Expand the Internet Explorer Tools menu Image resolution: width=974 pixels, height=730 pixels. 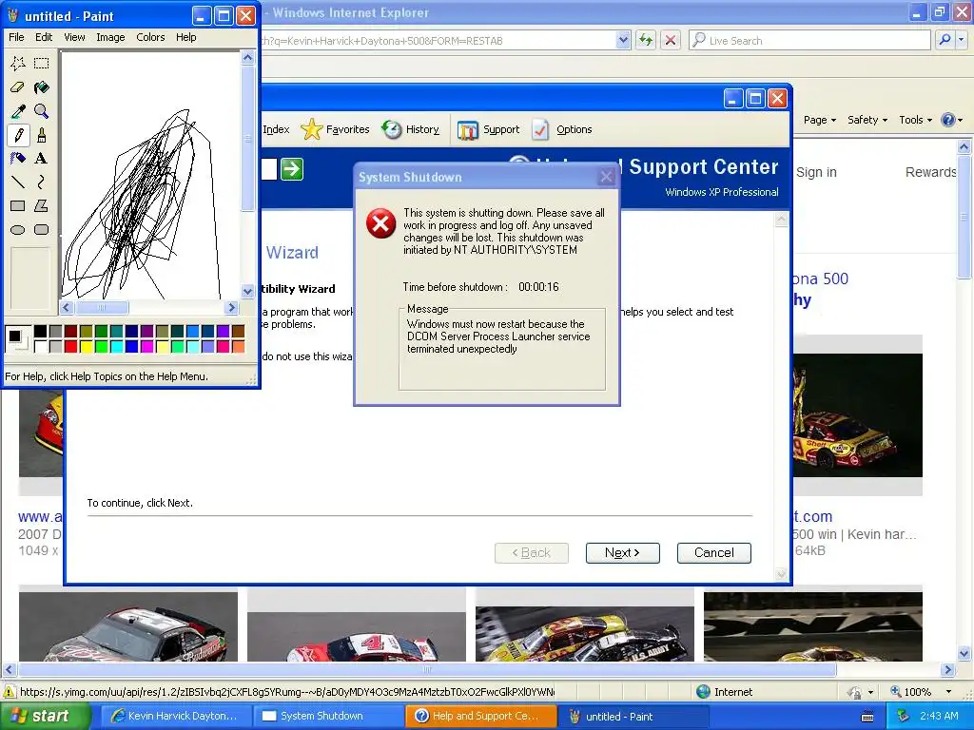(x=915, y=120)
